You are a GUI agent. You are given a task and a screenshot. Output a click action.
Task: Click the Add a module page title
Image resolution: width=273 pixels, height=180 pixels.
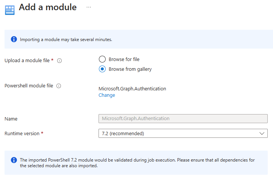click(x=48, y=7)
